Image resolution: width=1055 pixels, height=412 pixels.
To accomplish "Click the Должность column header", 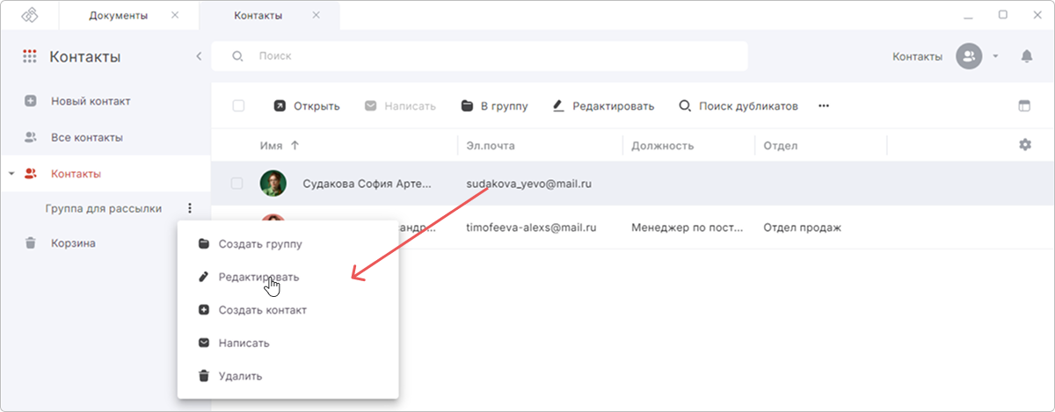I will pyautogui.click(x=663, y=146).
